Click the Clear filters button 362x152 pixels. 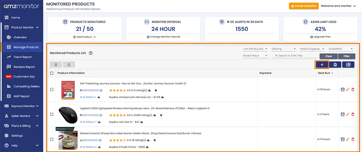pos(328,56)
